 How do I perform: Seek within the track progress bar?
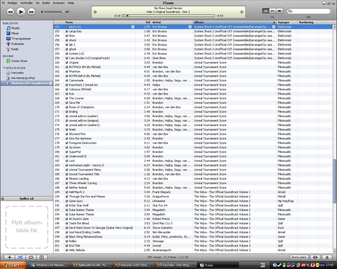click(x=168, y=16)
